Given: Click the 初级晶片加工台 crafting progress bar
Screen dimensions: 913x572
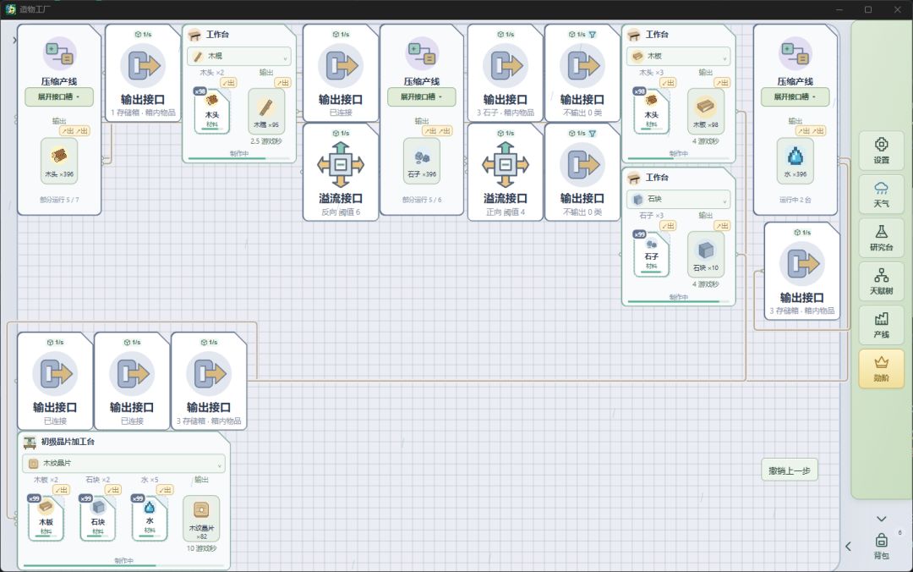Looking at the screenshot, I should click(x=123, y=565).
